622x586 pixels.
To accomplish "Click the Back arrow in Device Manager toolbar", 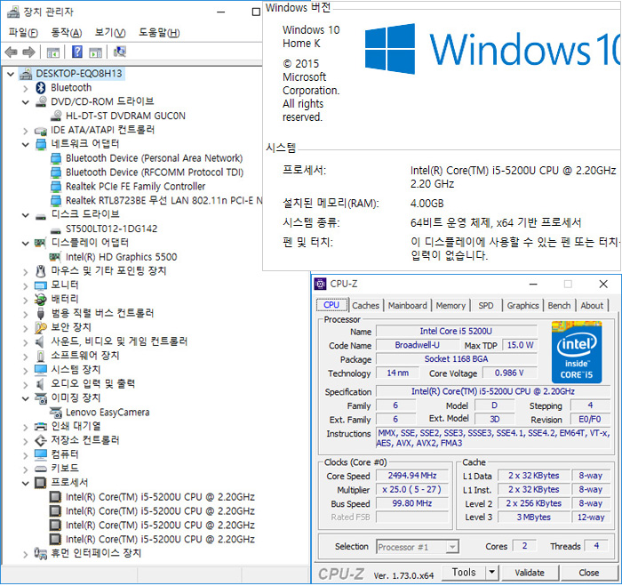I will click(x=11, y=52).
